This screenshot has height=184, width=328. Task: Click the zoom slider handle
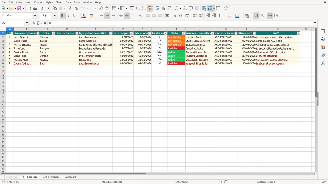point(306,182)
